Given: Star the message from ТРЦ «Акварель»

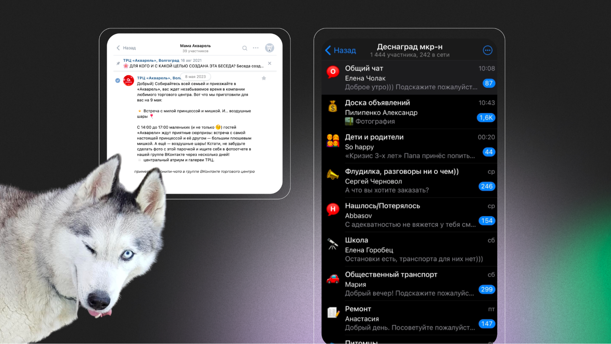Looking at the screenshot, I should [x=264, y=78].
